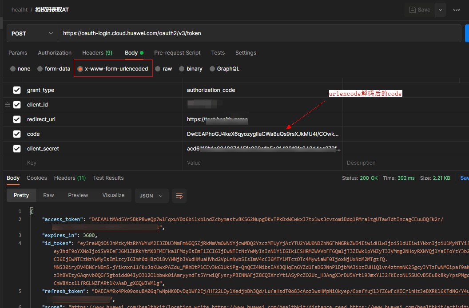Uncheck the client_secret parameter checkbox
The height and width of the screenshot is (308, 469).
(17, 149)
